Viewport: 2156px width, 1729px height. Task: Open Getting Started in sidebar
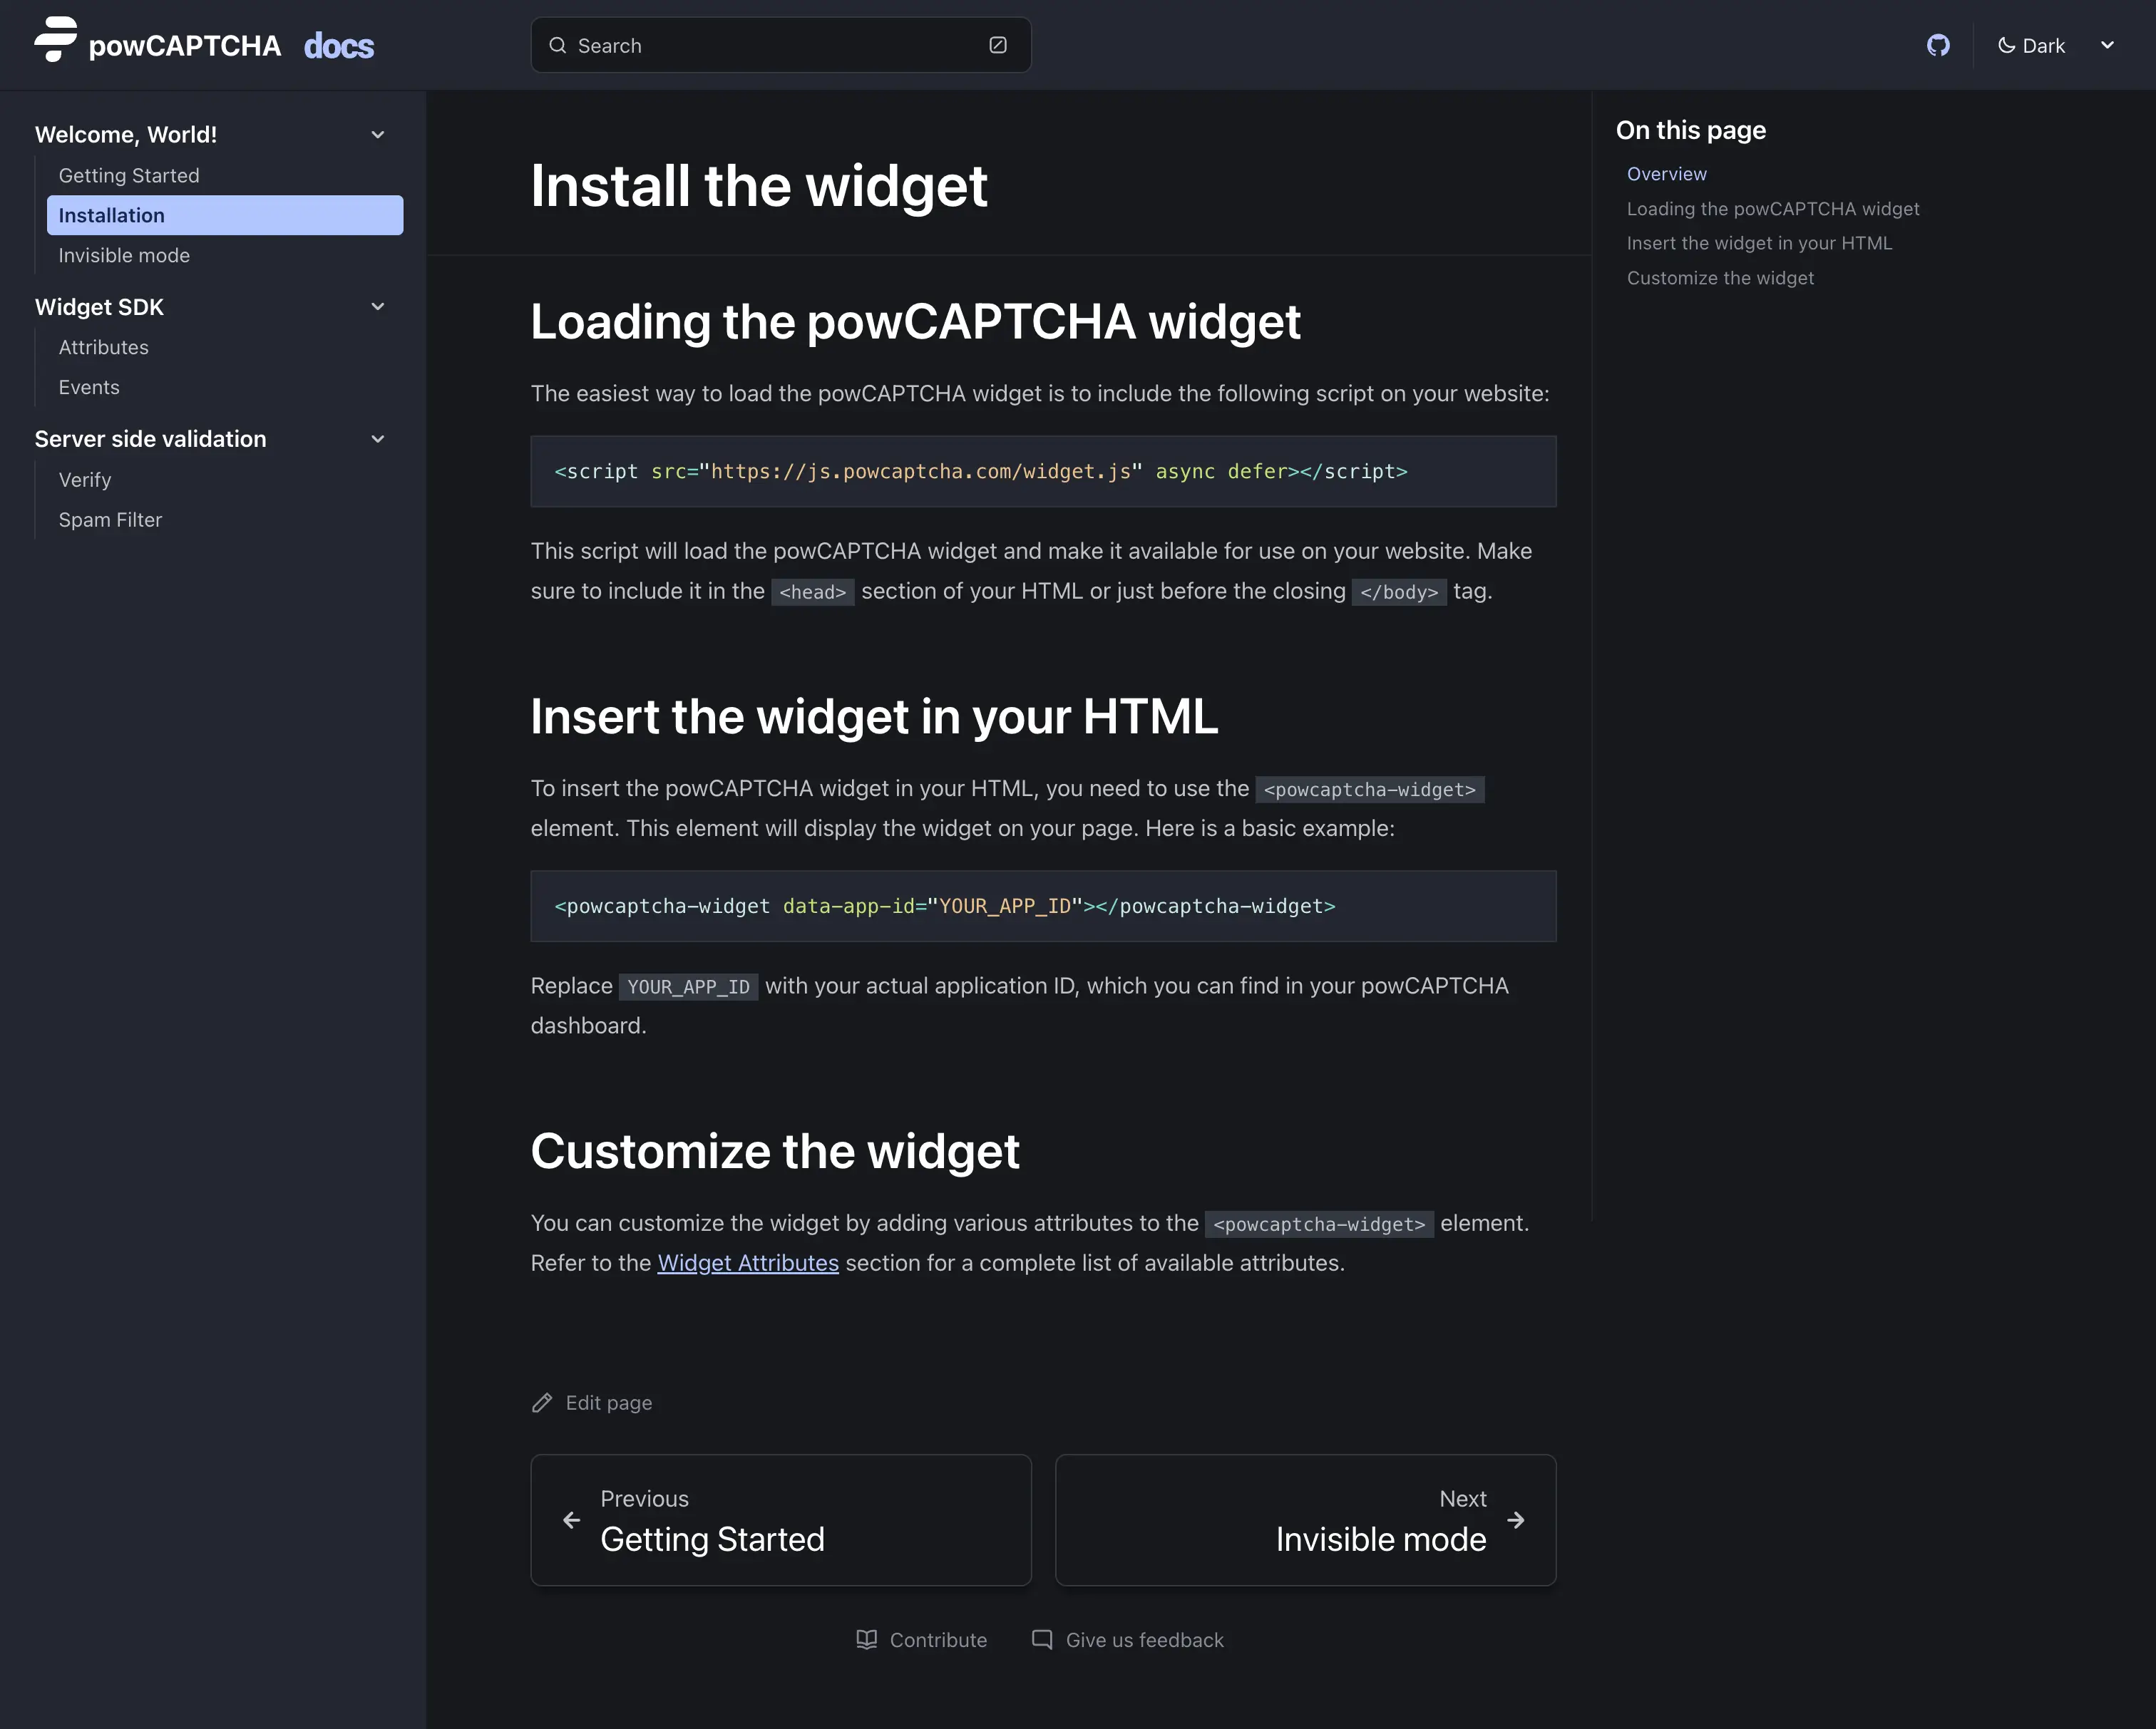[225, 175]
